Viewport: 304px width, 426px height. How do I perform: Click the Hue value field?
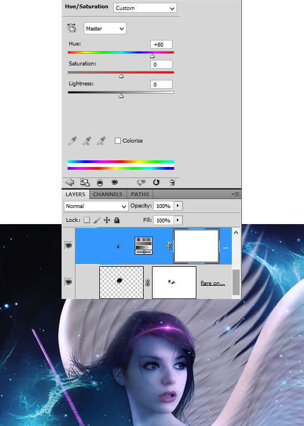pyautogui.click(x=161, y=44)
